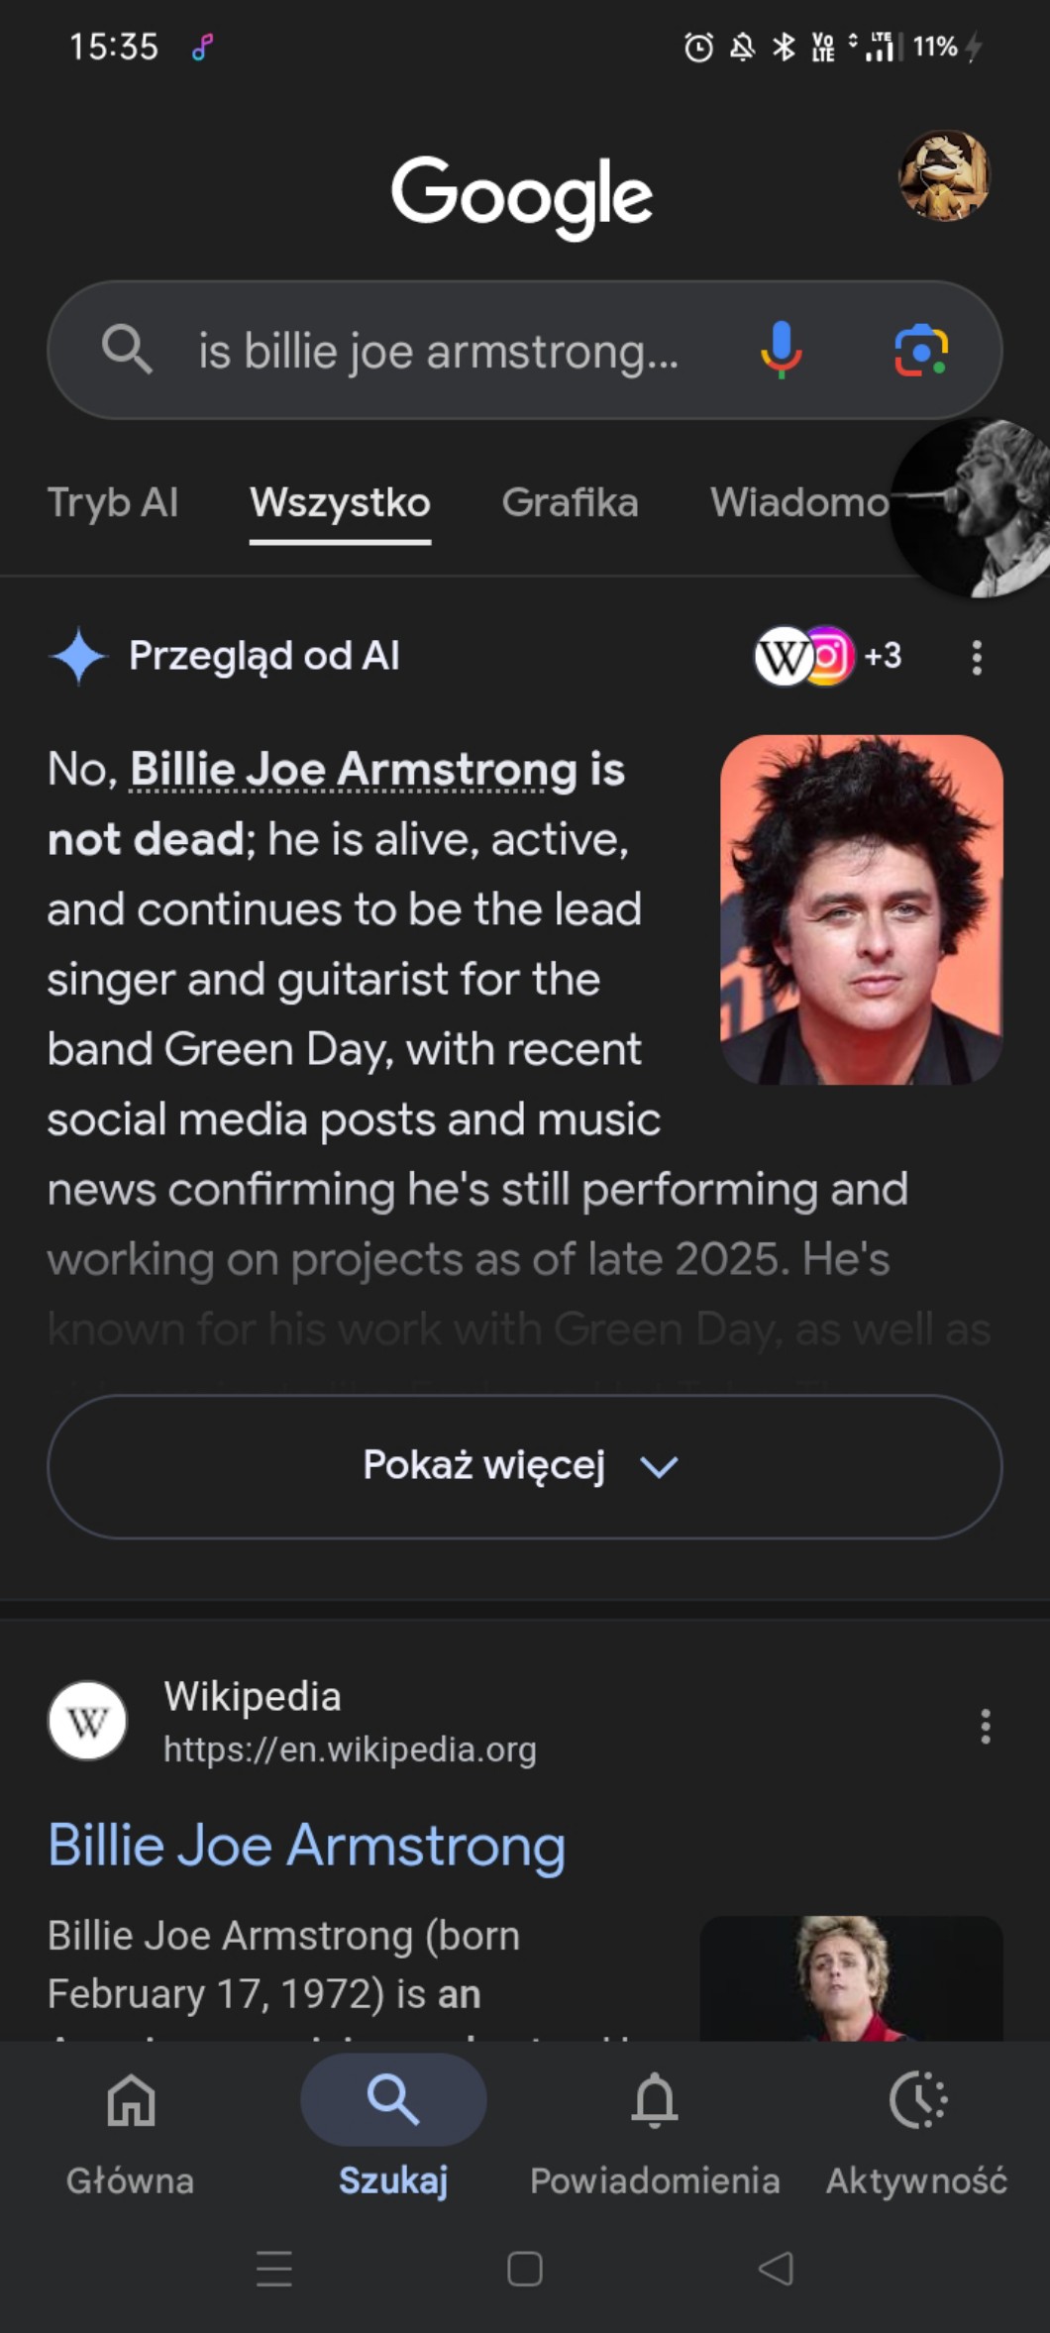Screen dimensions: 1050x2333
Task: Tap the search magnifier icon in search bar
Action: click(x=127, y=350)
